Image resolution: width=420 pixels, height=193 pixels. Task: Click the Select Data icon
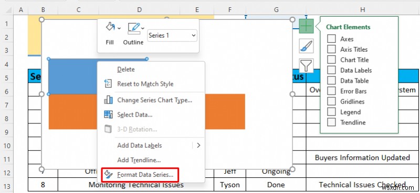pos(108,114)
